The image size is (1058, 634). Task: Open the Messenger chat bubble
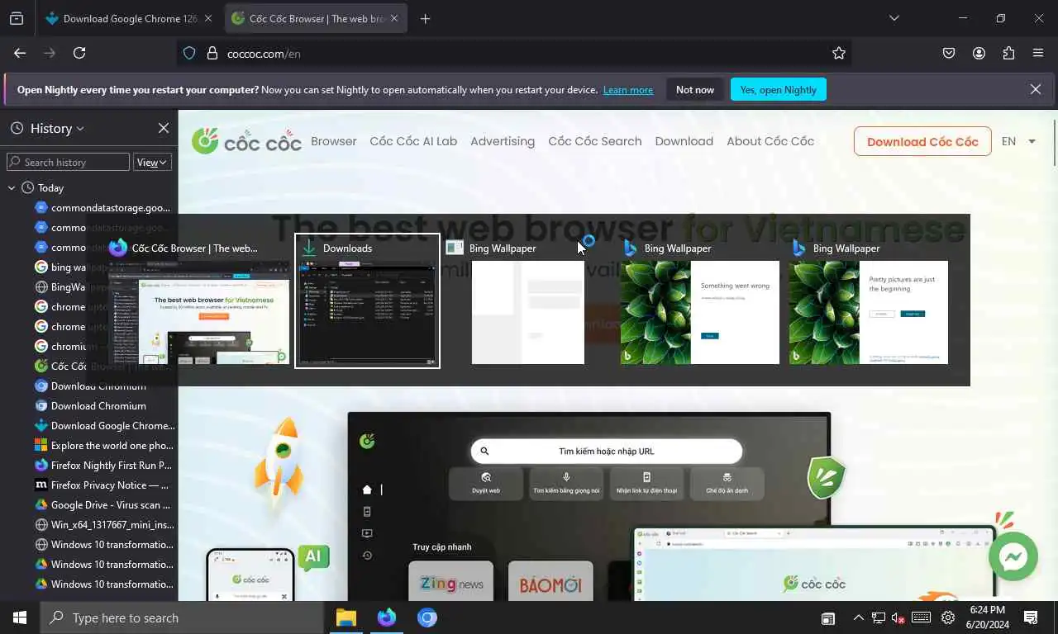pos(1013,556)
